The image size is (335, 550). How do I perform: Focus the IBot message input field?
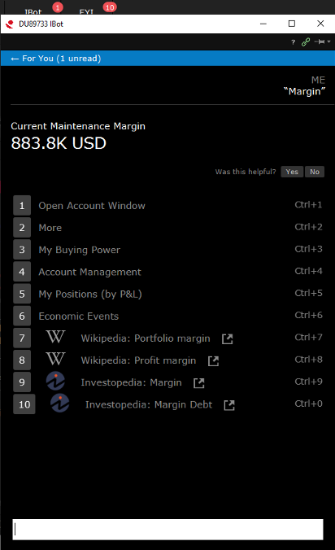click(167, 530)
